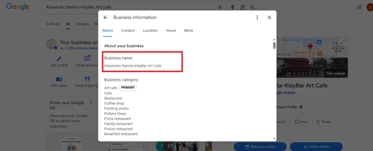Open the Google apps grid
Image resolution: width=373 pixels, height=151 pixels.
click(x=360, y=7)
